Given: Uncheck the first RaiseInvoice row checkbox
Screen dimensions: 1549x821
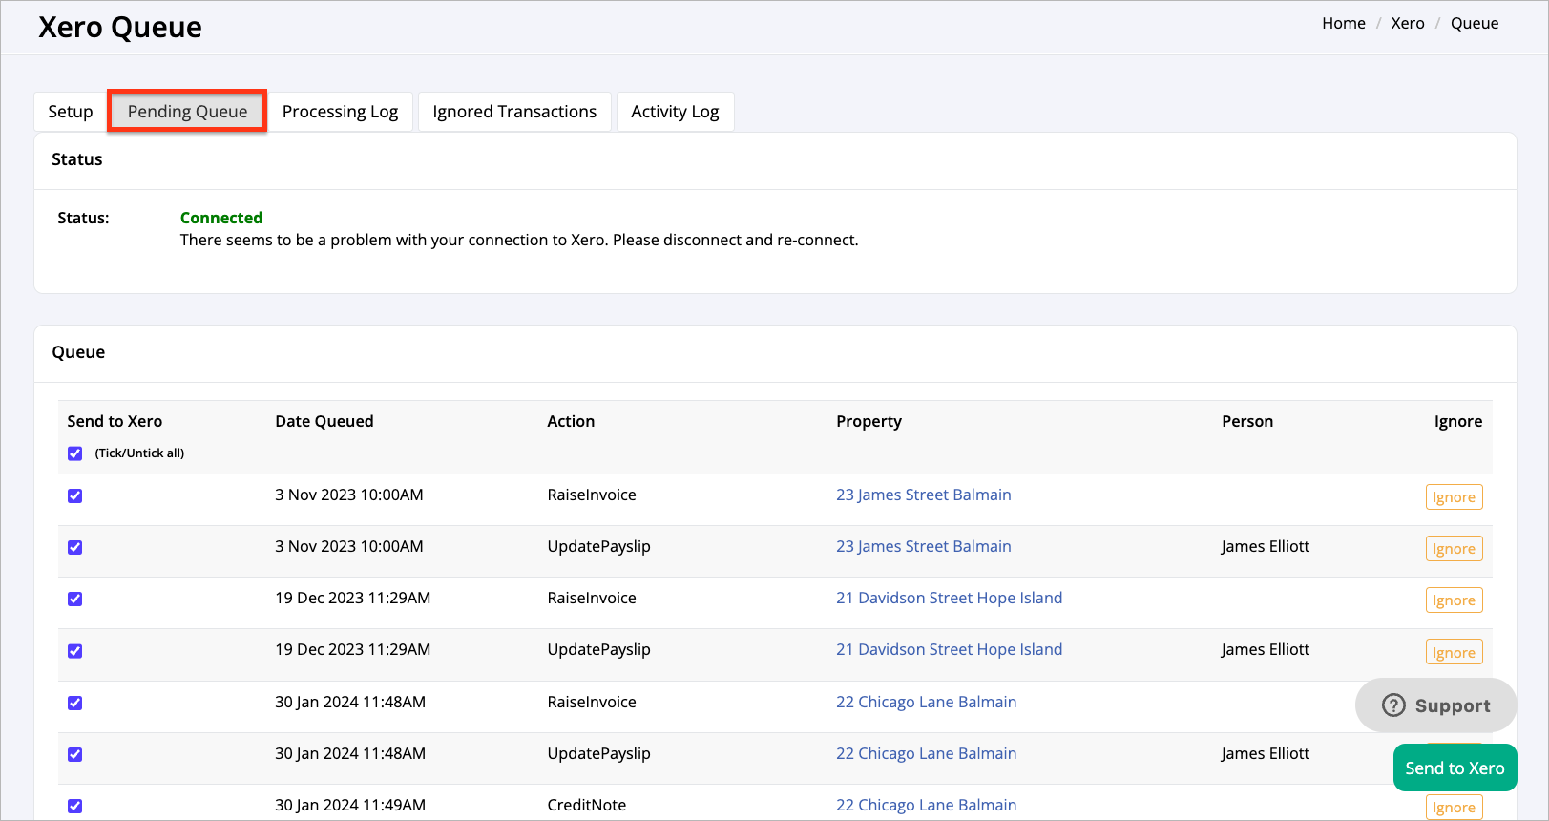Looking at the screenshot, I should pos(75,495).
